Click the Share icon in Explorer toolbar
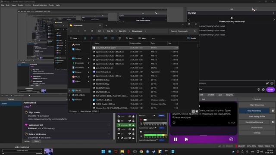The height and width of the screenshot is (155, 276). pyautogui.click(x=113, y=38)
